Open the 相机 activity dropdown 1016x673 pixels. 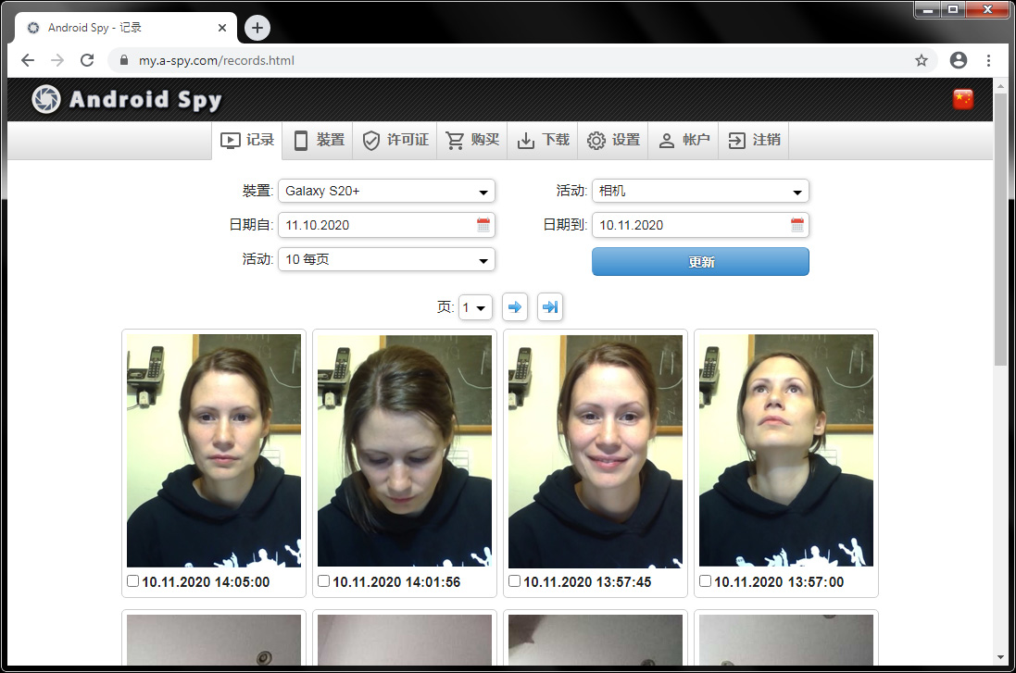[700, 191]
